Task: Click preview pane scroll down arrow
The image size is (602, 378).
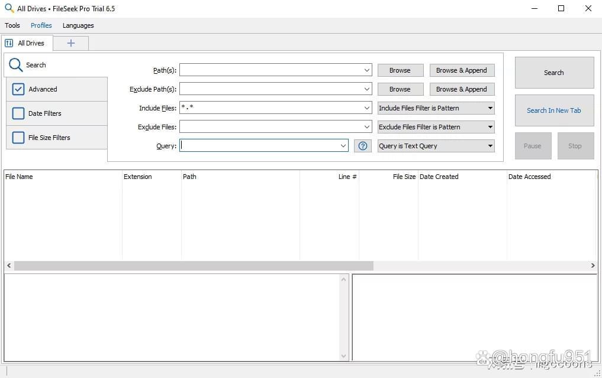Action: coord(343,356)
